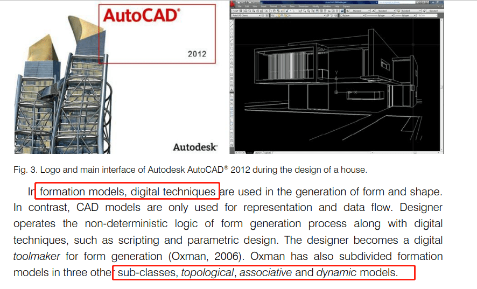Click the Autodesk logo text
Screen dimensions: 477x289
pyautogui.click(x=194, y=146)
